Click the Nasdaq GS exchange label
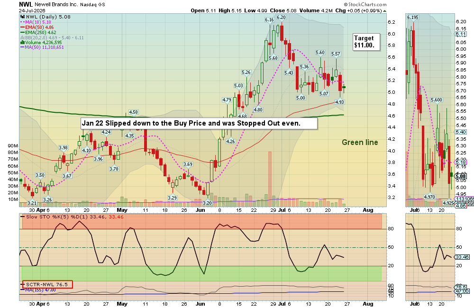Viewport: 474px width, 308px height. 92,5
